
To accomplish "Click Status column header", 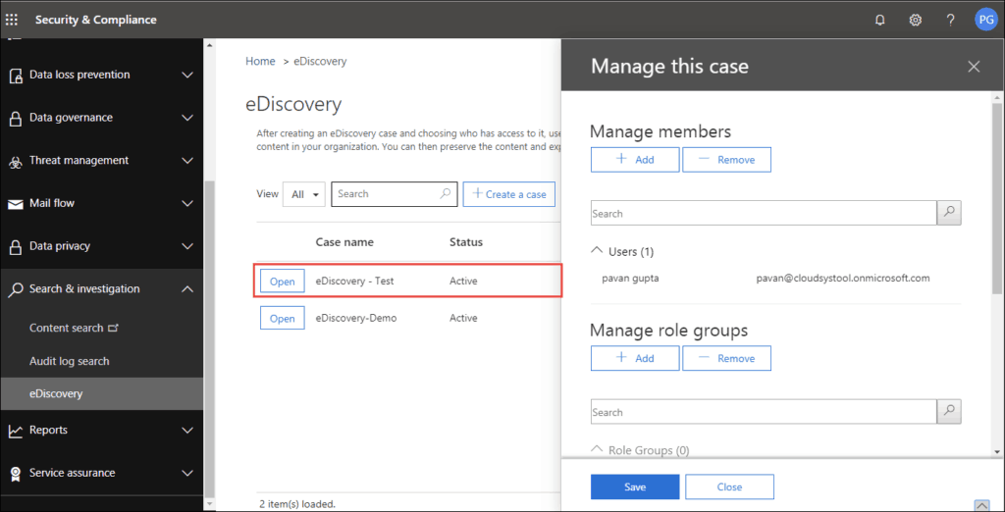I will click(x=466, y=242).
